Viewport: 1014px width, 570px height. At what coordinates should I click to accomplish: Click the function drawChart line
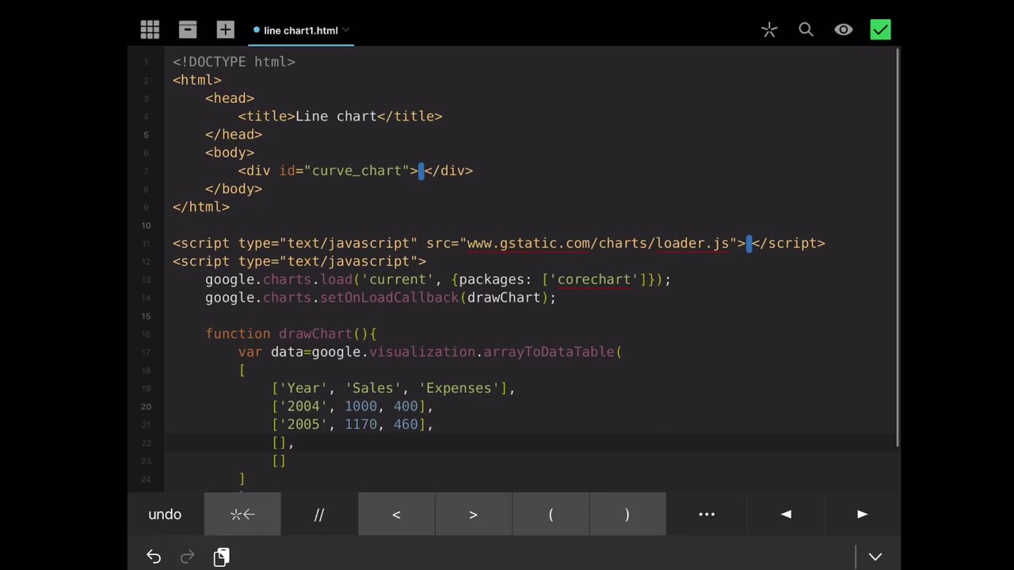click(x=291, y=334)
